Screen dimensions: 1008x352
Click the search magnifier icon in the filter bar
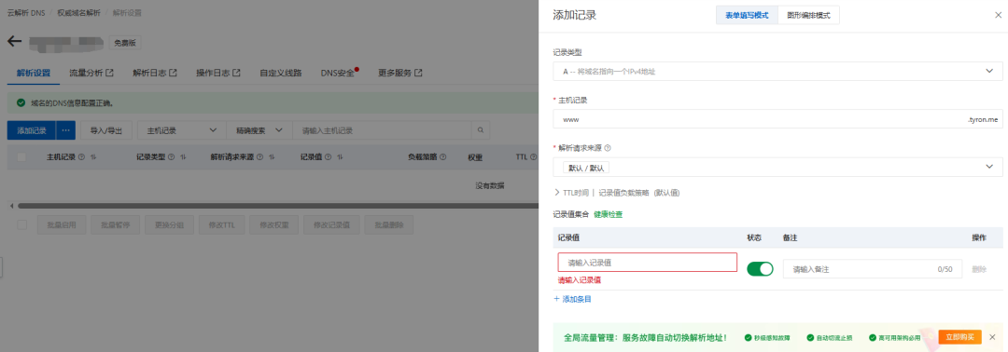coord(480,130)
